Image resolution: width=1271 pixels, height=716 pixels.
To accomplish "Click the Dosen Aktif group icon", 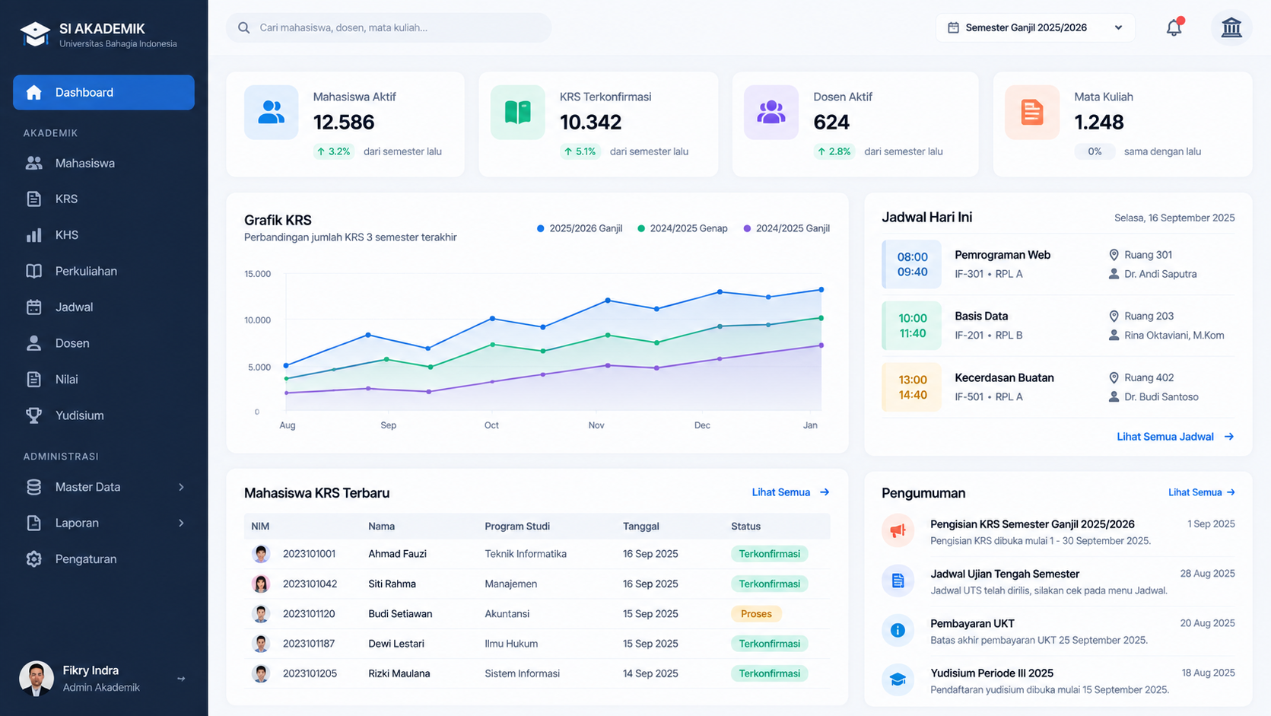I will pos(771,113).
